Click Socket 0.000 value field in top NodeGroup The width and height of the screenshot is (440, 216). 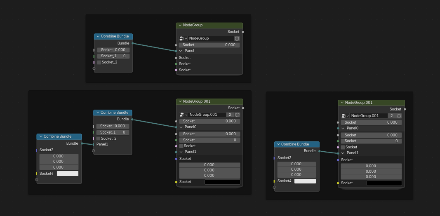click(x=209, y=45)
